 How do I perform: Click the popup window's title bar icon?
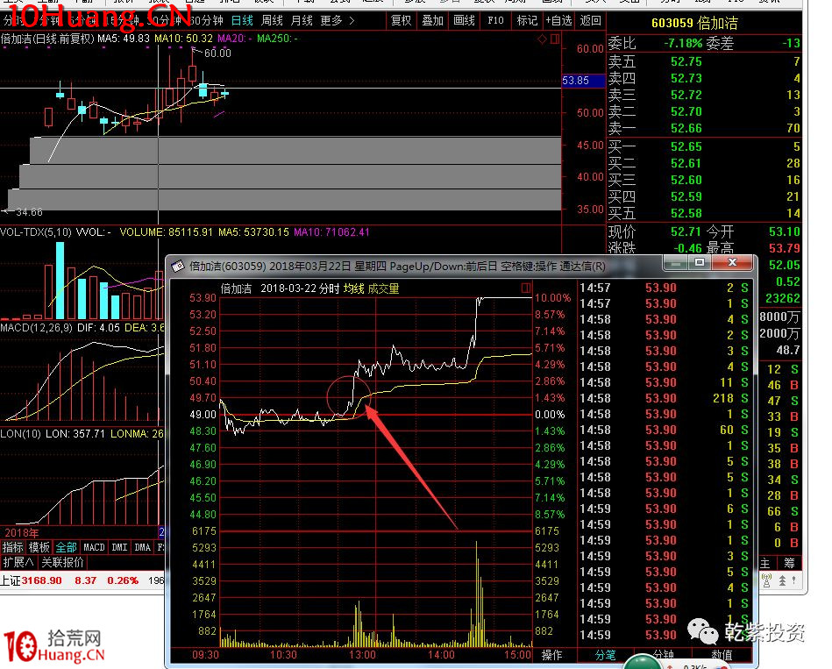point(178,266)
